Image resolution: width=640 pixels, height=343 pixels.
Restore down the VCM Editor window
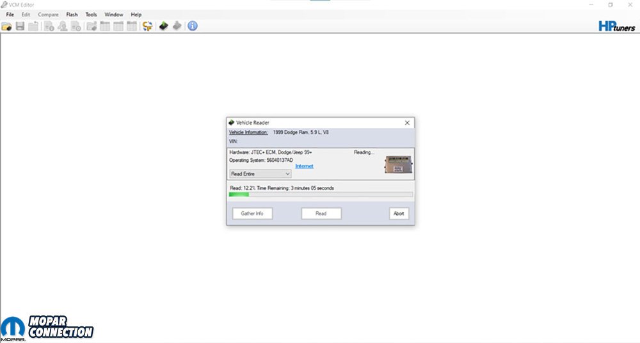pyautogui.click(x=611, y=4)
